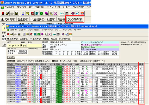
Task: Click the green 調 icon in back window
Action: tap(42, 13)
